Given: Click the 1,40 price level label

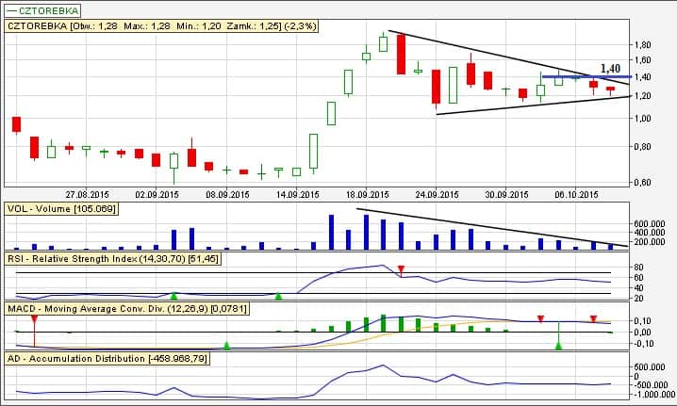Looking at the screenshot, I should point(610,69).
